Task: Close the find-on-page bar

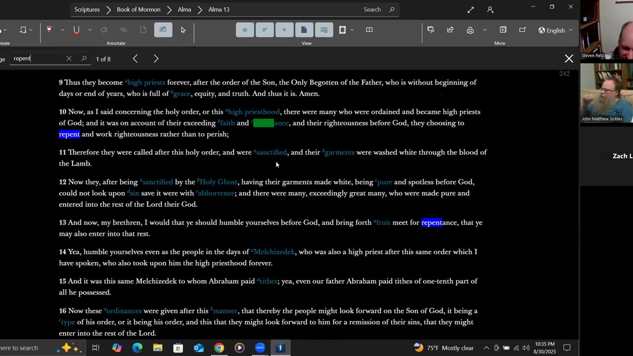Action: (x=569, y=58)
